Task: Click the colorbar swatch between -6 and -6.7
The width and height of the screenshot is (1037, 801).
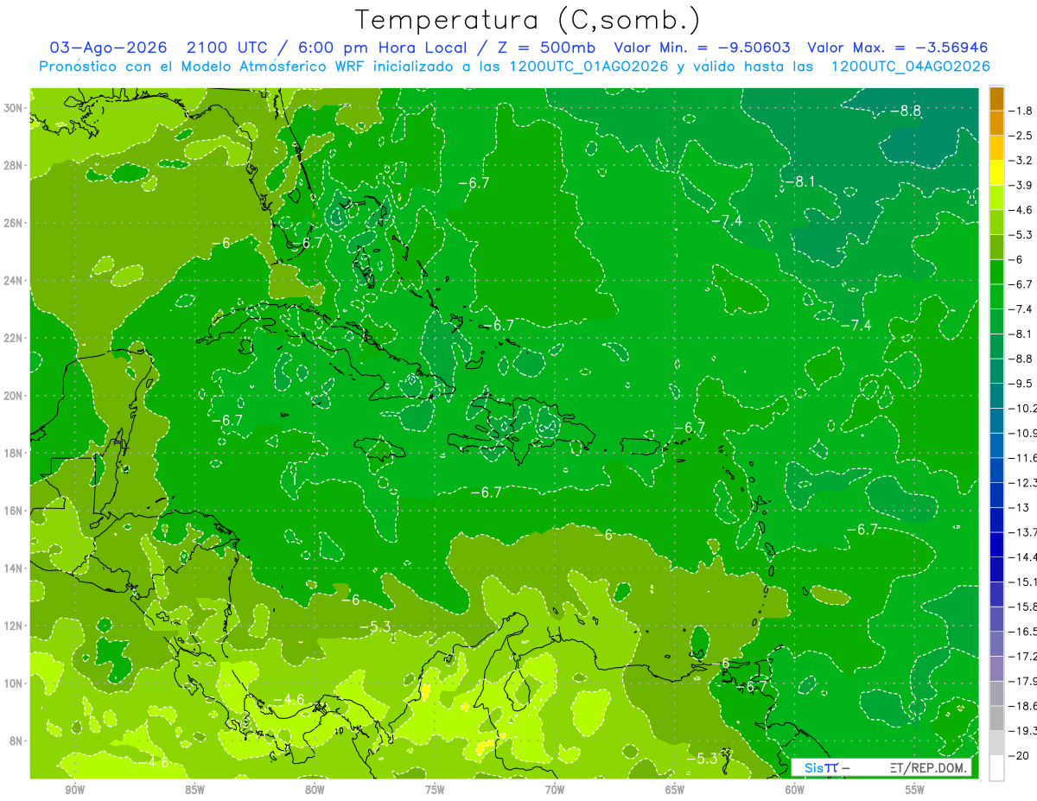Action: click(996, 272)
